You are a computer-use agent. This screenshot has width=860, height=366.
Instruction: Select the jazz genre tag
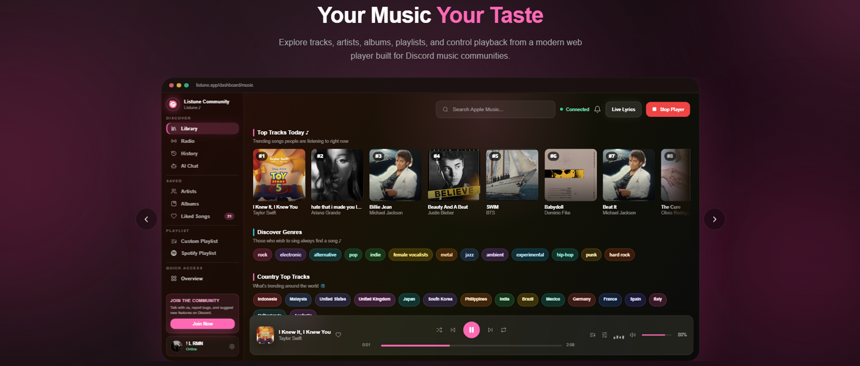click(x=469, y=255)
